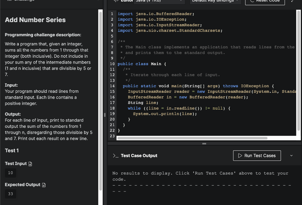Click the Reset Code button

[x=265, y=1]
